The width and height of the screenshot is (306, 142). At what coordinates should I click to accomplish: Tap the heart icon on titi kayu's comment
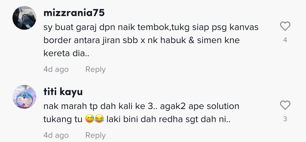285,105
